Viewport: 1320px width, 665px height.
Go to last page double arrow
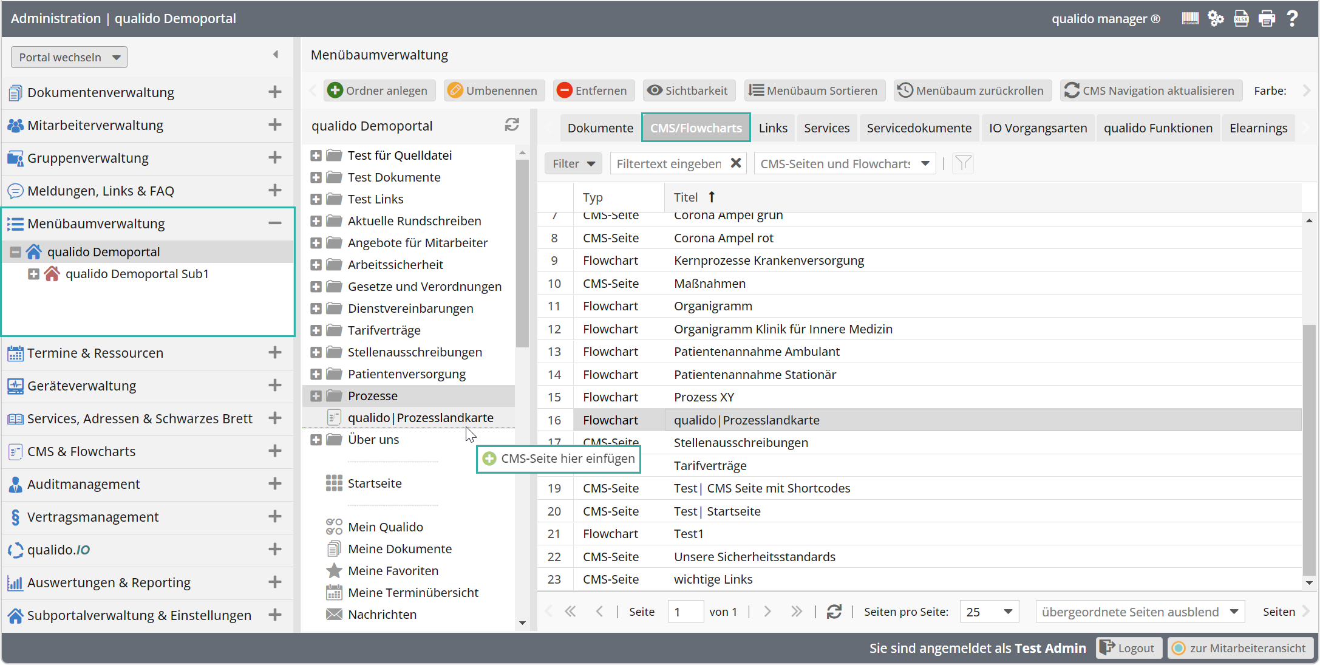[797, 612]
